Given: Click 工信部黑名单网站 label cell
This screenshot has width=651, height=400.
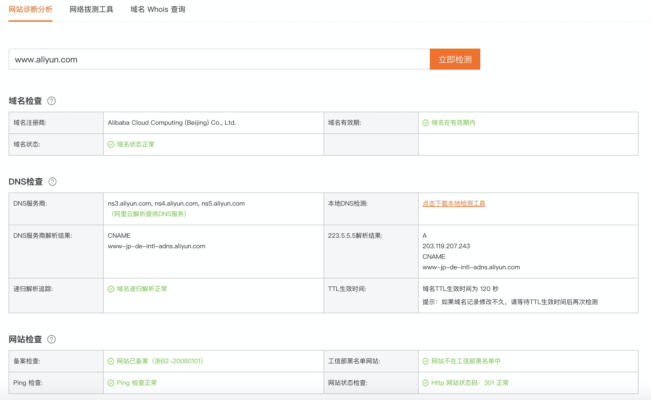Looking at the screenshot, I should (371, 361).
